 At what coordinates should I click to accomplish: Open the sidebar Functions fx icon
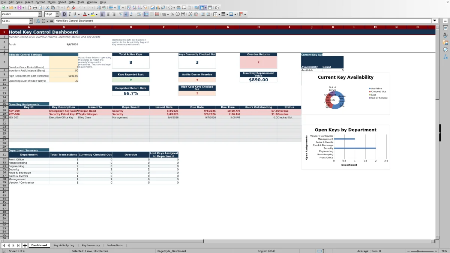[x=445, y=57]
